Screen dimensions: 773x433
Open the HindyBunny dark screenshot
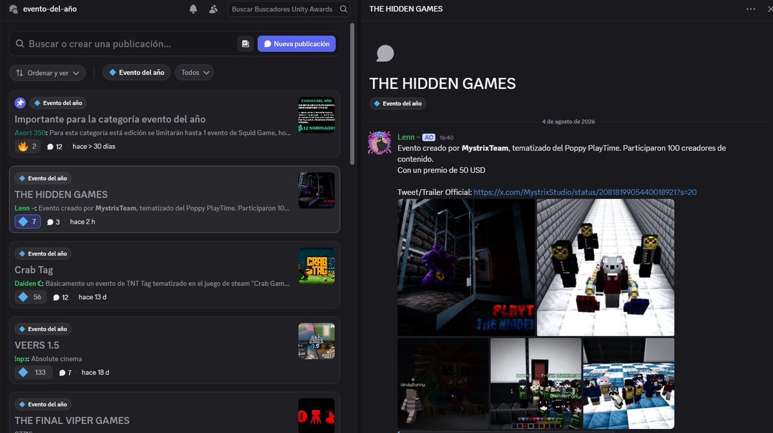pyautogui.click(x=443, y=383)
